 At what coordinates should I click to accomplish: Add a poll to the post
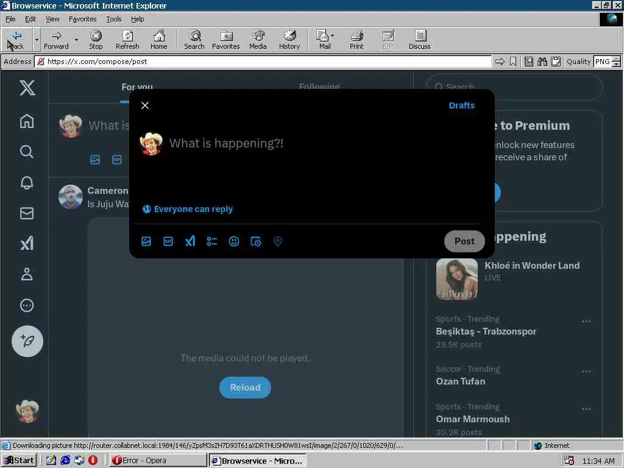[211, 241]
